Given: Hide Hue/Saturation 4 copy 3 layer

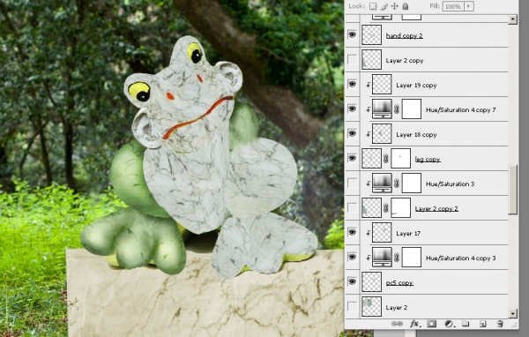Looking at the screenshot, I should [352, 257].
